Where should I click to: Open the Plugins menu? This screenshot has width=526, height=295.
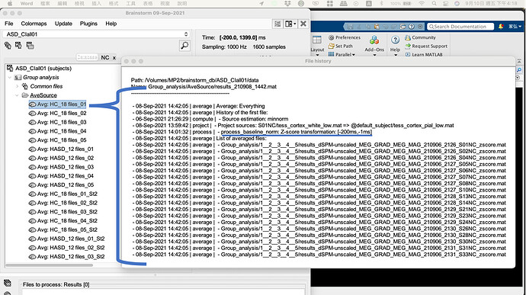point(88,24)
